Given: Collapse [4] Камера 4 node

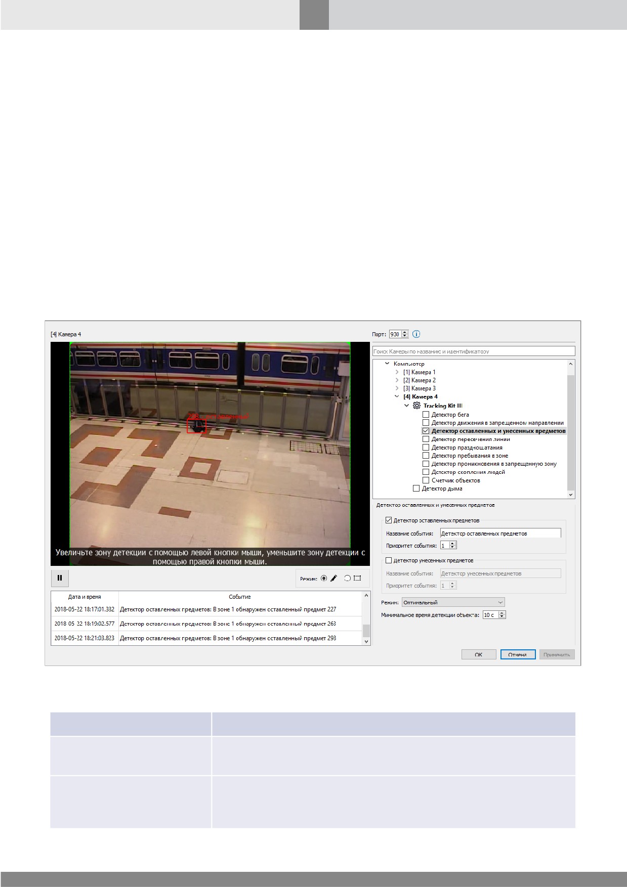Looking at the screenshot, I should tap(397, 396).
